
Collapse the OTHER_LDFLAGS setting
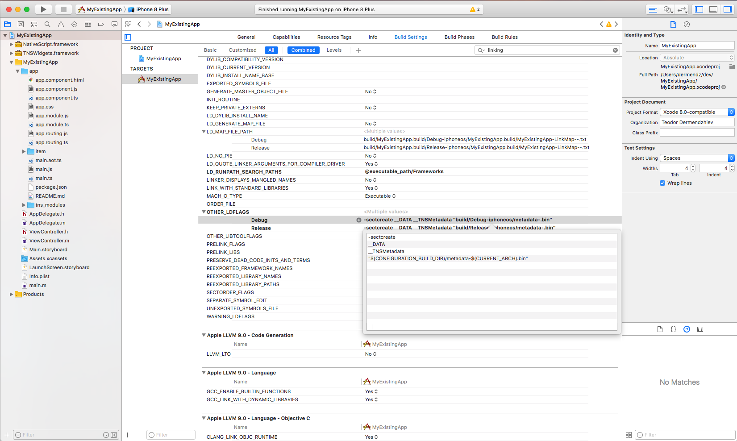[204, 212]
